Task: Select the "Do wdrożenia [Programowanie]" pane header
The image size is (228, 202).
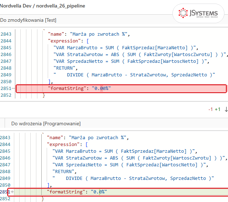Action: (x=46, y=123)
